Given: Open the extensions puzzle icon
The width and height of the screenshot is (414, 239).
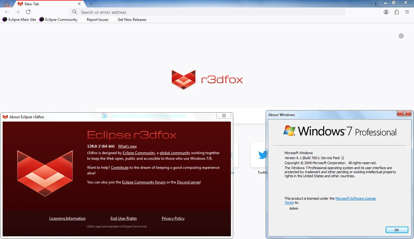Looking at the screenshot, I should tap(397, 12).
